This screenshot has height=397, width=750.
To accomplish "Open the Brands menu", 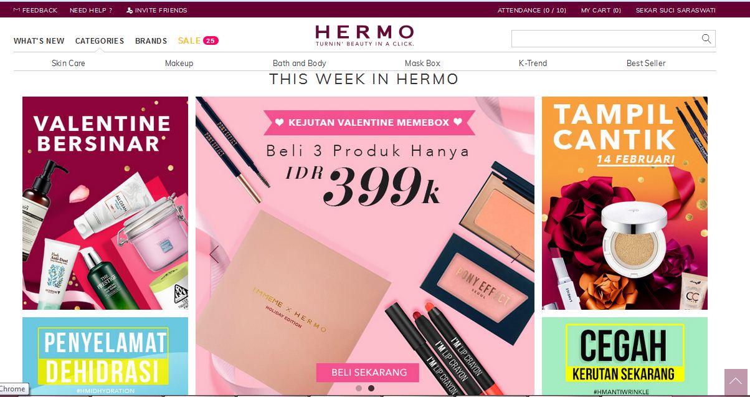I will pos(151,41).
